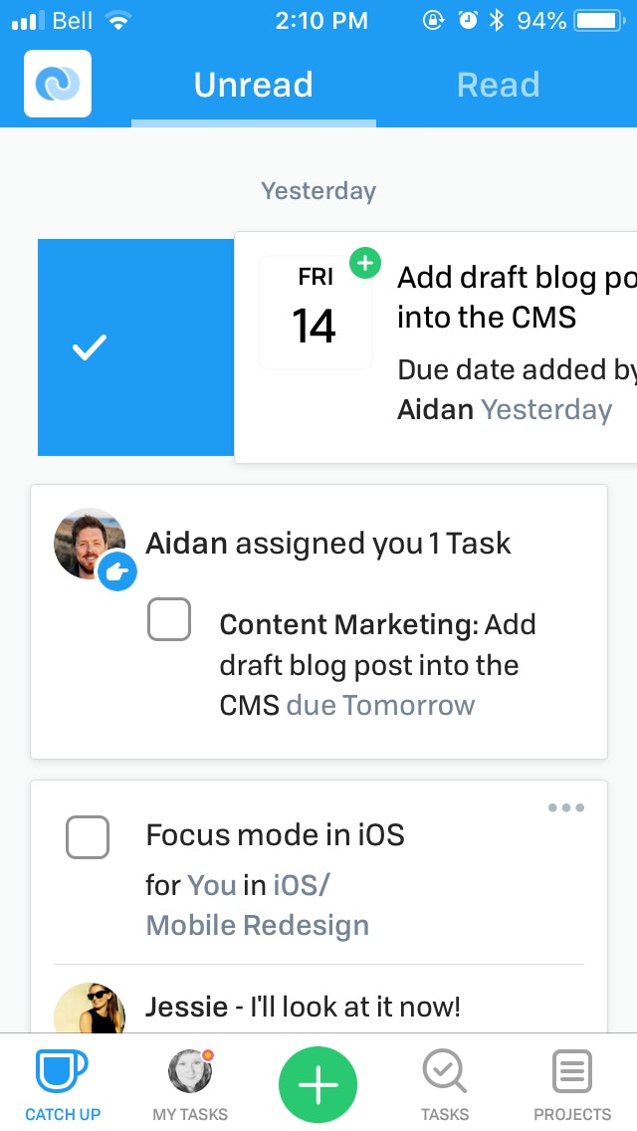
Task: Check the Focus mode in iOS checkbox
Action: 88,836
